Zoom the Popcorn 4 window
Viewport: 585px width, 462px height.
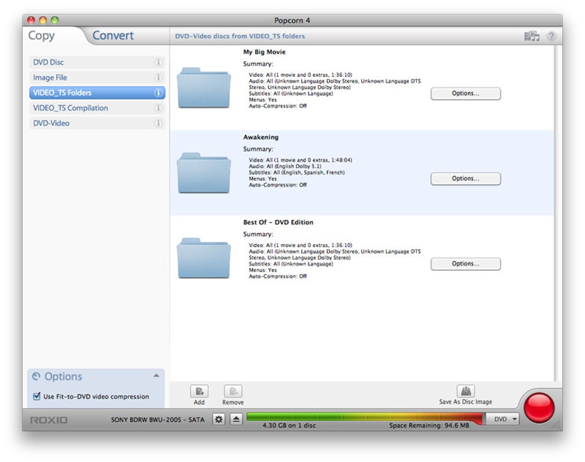(55, 20)
